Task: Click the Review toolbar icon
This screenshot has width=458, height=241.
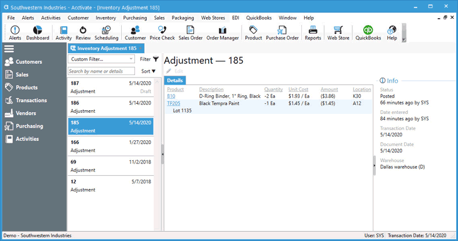Action: 83,33
